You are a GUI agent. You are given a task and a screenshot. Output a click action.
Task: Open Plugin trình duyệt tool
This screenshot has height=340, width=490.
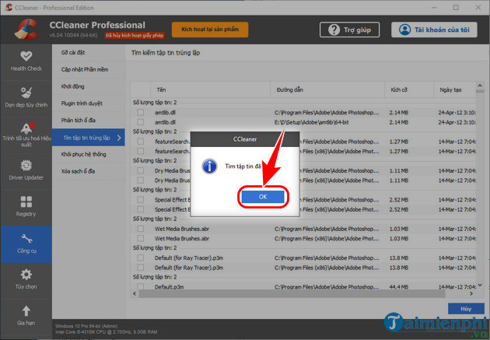pyautogui.click(x=89, y=103)
